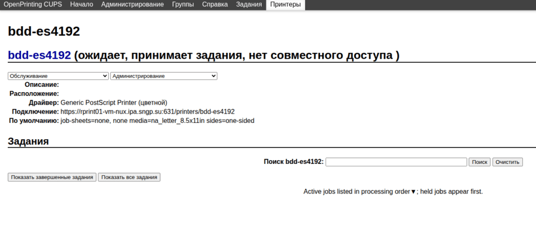Click the job-sheets default options text
The height and width of the screenshot is (247, 536).
tap(157, 120)
